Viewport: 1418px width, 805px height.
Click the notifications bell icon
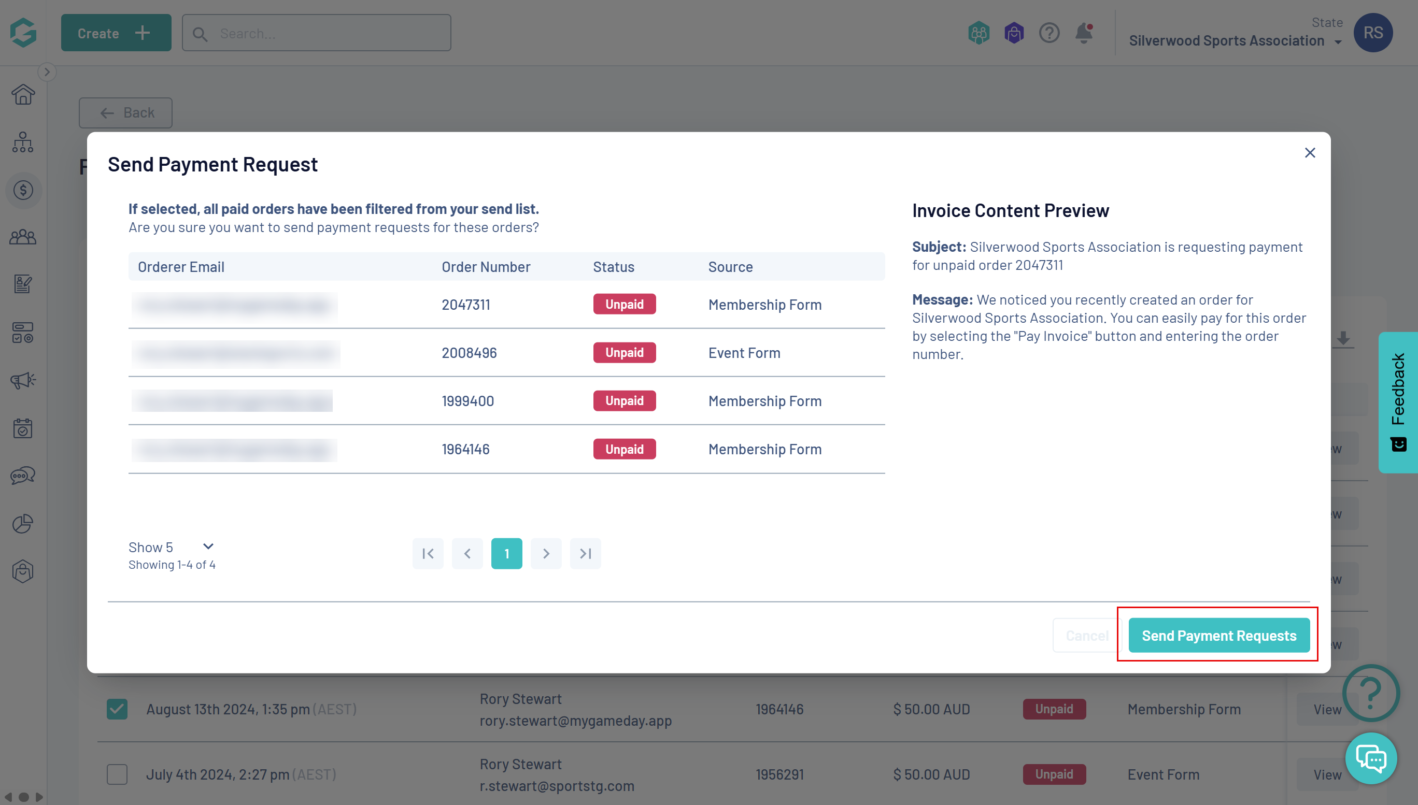click(x=1083, y=33)
